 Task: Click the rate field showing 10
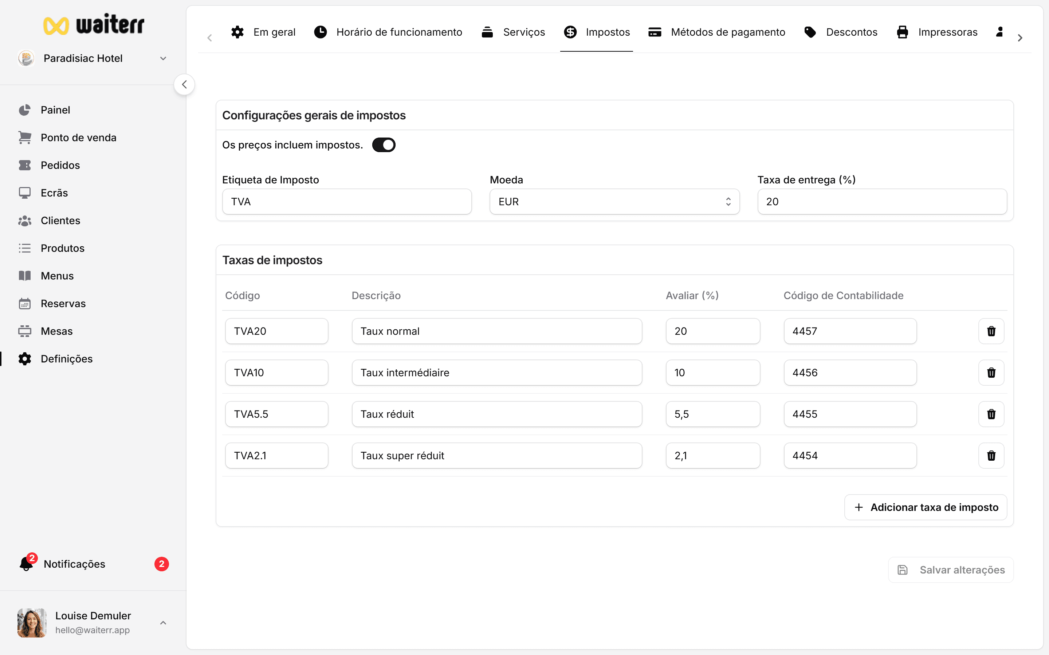712,373
